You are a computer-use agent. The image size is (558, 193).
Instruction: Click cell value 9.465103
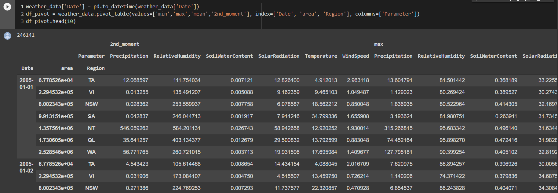tap(326, 92)
